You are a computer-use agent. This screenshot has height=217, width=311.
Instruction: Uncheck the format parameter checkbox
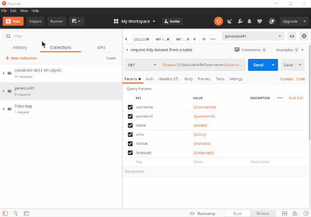[130, 143]
